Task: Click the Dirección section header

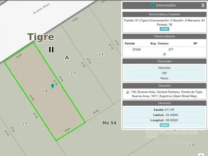Action: pos(164,86)
